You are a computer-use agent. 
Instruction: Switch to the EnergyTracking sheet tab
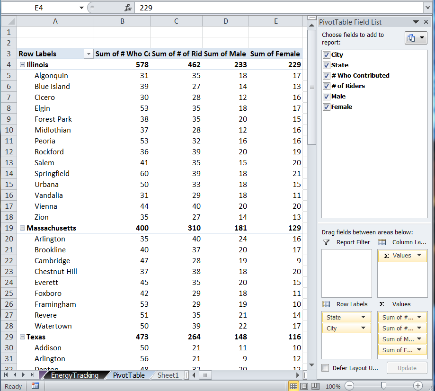(74, 375)
